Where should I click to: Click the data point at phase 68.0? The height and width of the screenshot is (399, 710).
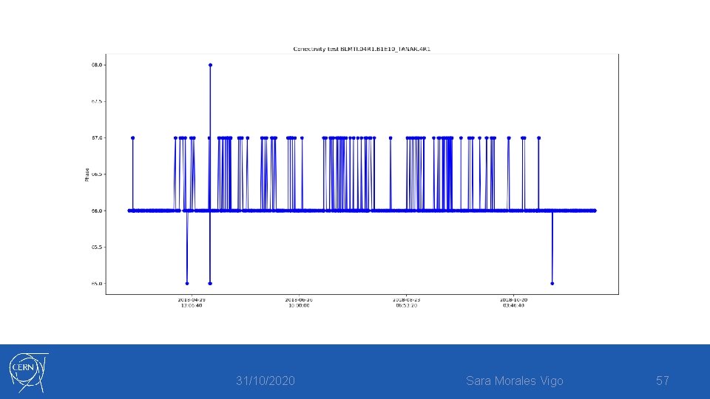210,65
